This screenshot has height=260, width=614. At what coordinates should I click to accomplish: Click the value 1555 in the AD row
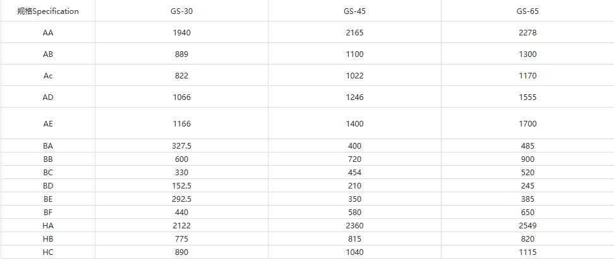click(527, 97)
